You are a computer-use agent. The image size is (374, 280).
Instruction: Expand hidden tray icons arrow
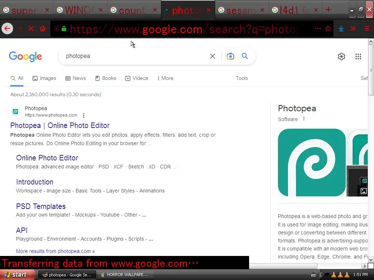pos(321,275)
